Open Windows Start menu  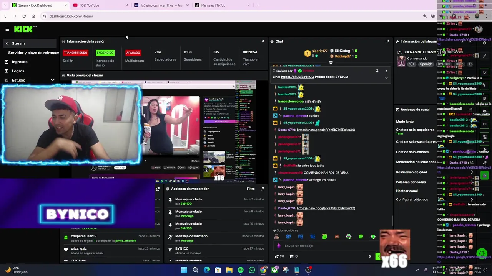click(184, 270)
